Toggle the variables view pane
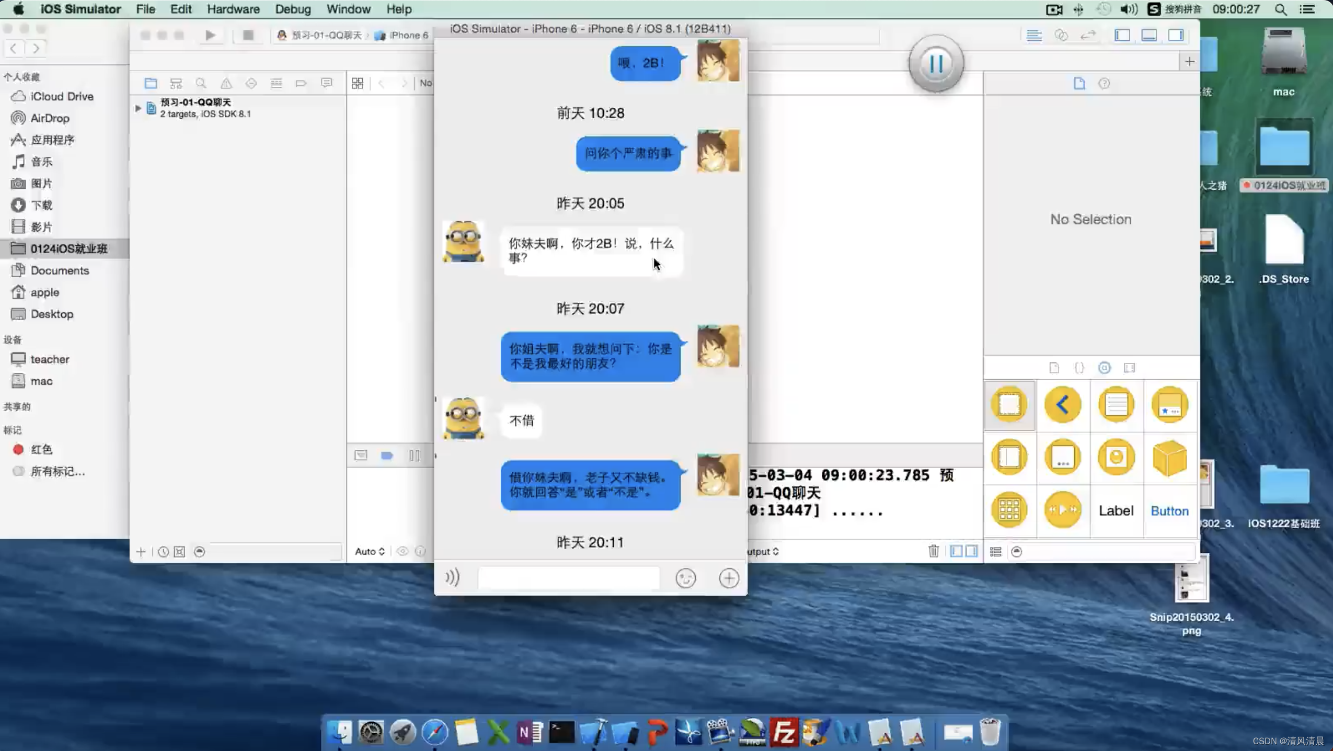The height and width of the screenshot is (751, 1333). pos(956,551)
